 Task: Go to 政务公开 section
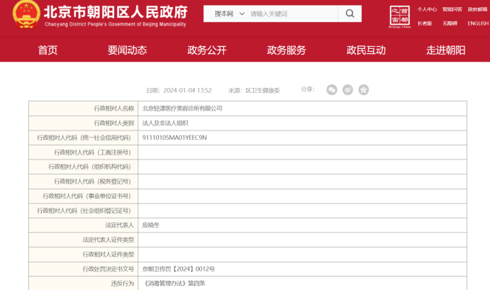pos(207,50)
